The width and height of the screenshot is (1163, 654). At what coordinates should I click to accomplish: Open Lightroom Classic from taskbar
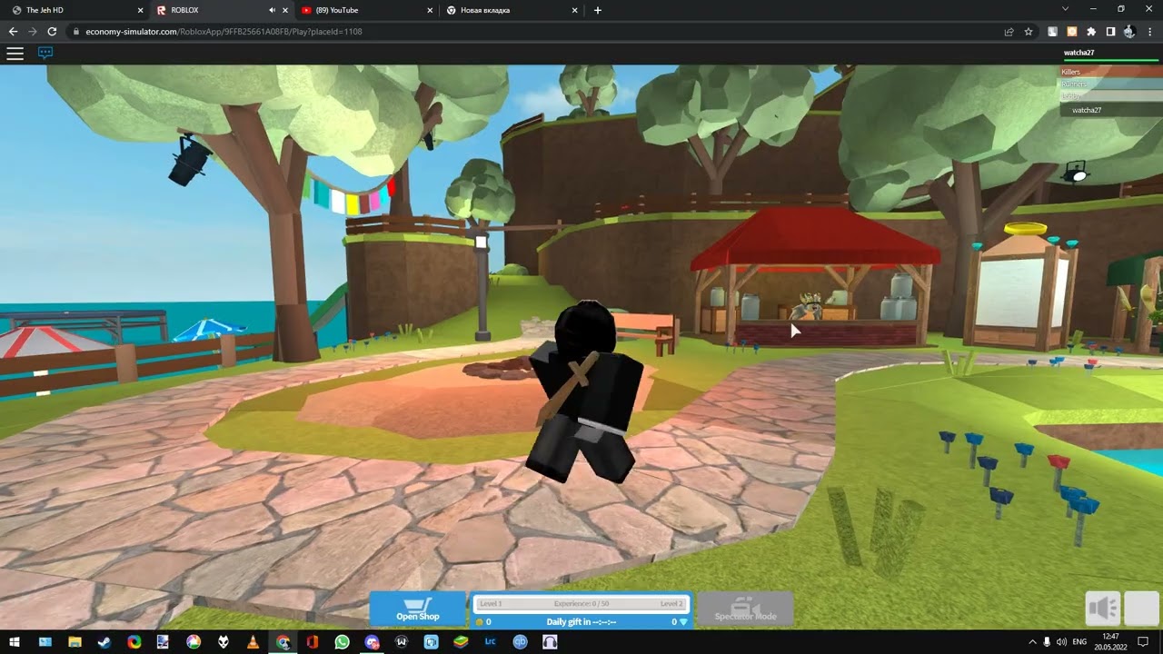[x=490, y=641]
